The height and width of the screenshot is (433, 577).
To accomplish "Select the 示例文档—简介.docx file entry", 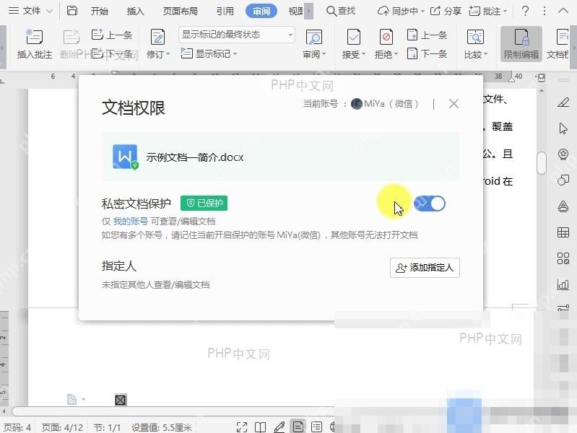I will (x=281, y=157).
